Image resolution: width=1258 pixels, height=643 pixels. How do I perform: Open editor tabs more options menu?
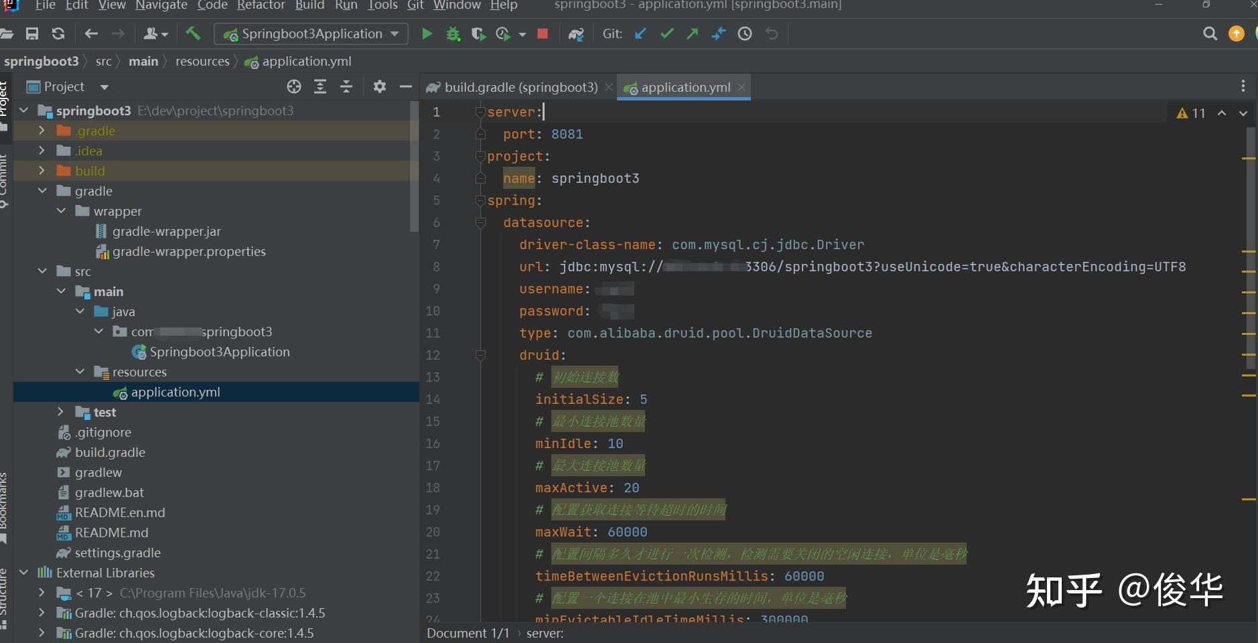click(x=1243, y=86)
